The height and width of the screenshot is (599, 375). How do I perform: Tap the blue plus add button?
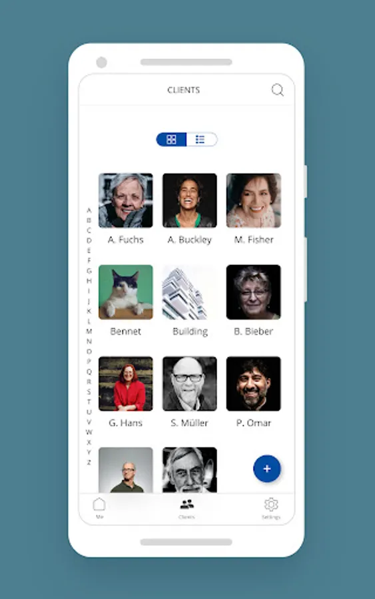[x=267, y=469]
